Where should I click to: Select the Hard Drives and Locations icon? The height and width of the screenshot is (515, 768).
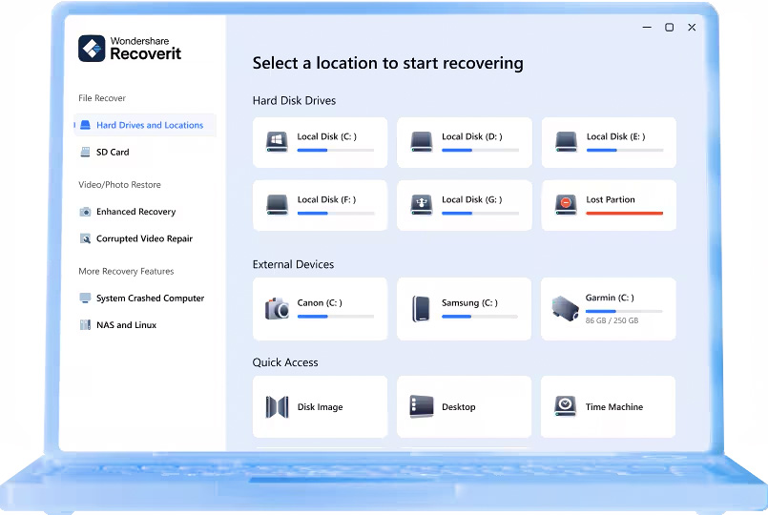pos(85,125)
